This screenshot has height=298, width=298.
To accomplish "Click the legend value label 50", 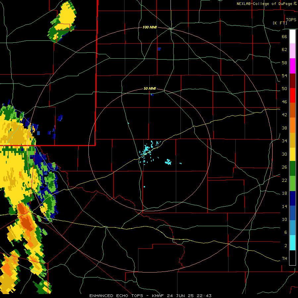I will pyautogui.click(x=284, y=89).
